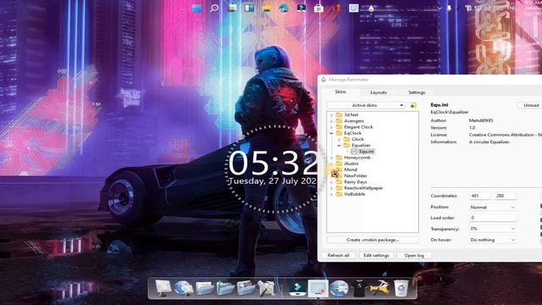
Task: Open the Active skins dropdown
Action: tap(367, 105)
